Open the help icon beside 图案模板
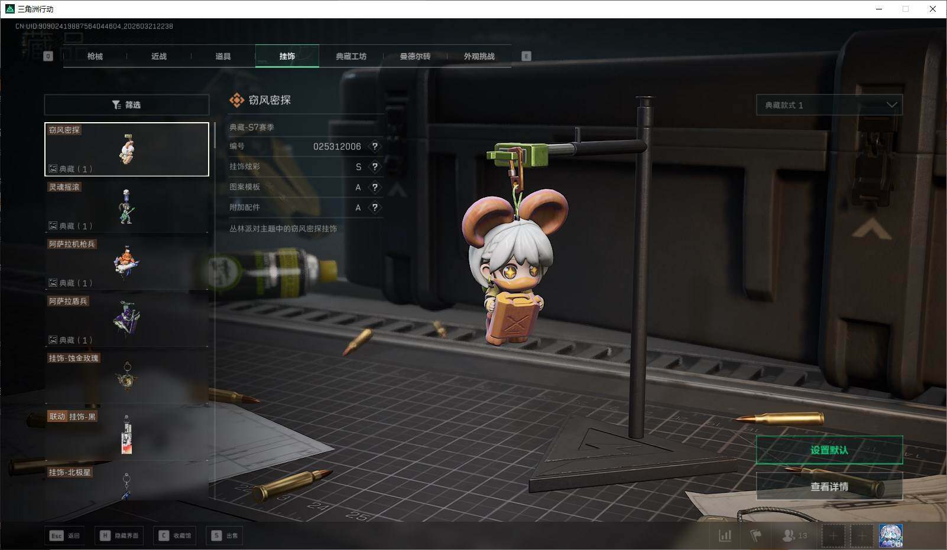Screen dimensions: 947x550 click(x=375, y=187)
